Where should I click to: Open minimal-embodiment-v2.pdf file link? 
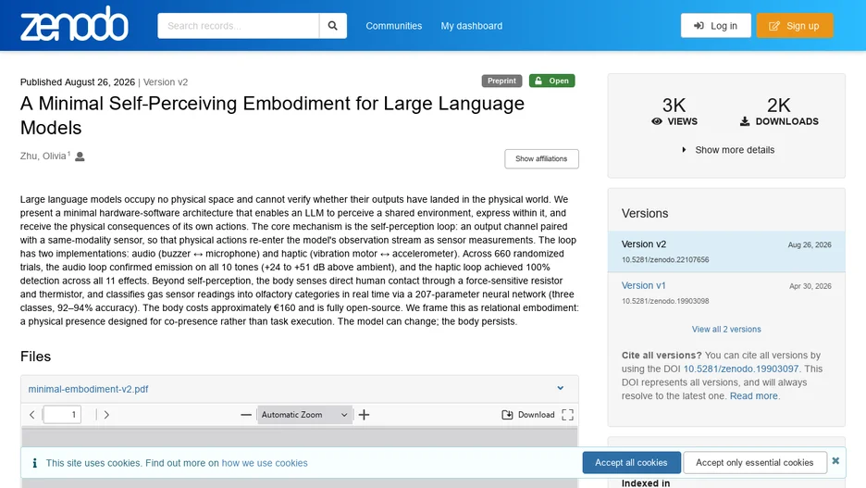pyautogui.click(x=89, y=389)
